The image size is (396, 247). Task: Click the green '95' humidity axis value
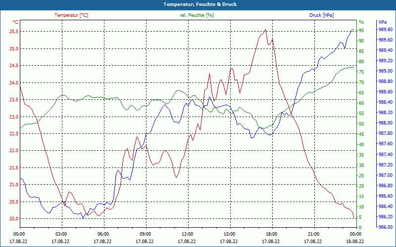361,30
